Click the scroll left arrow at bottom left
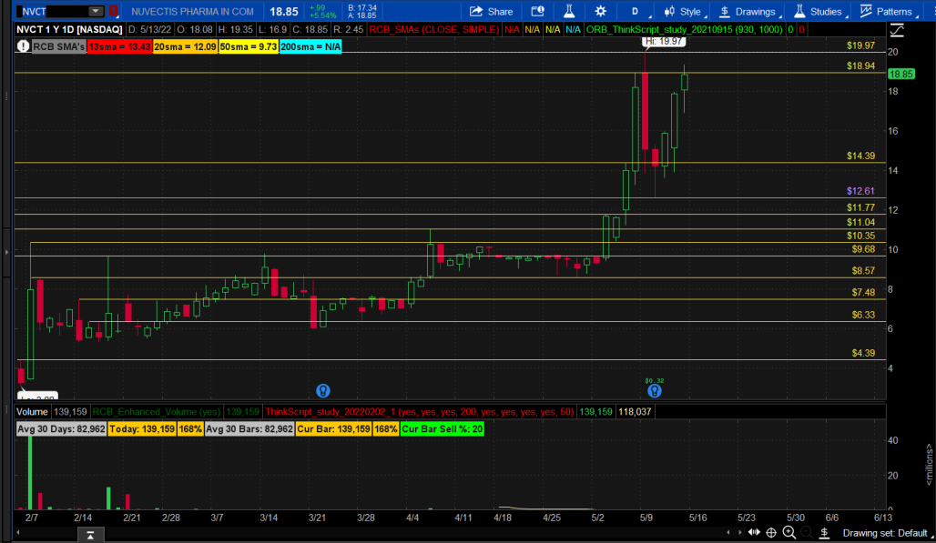The height and width of the screenshot is (543, 936). 18,532
